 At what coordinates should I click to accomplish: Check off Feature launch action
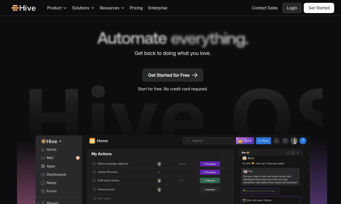point(94,190)
